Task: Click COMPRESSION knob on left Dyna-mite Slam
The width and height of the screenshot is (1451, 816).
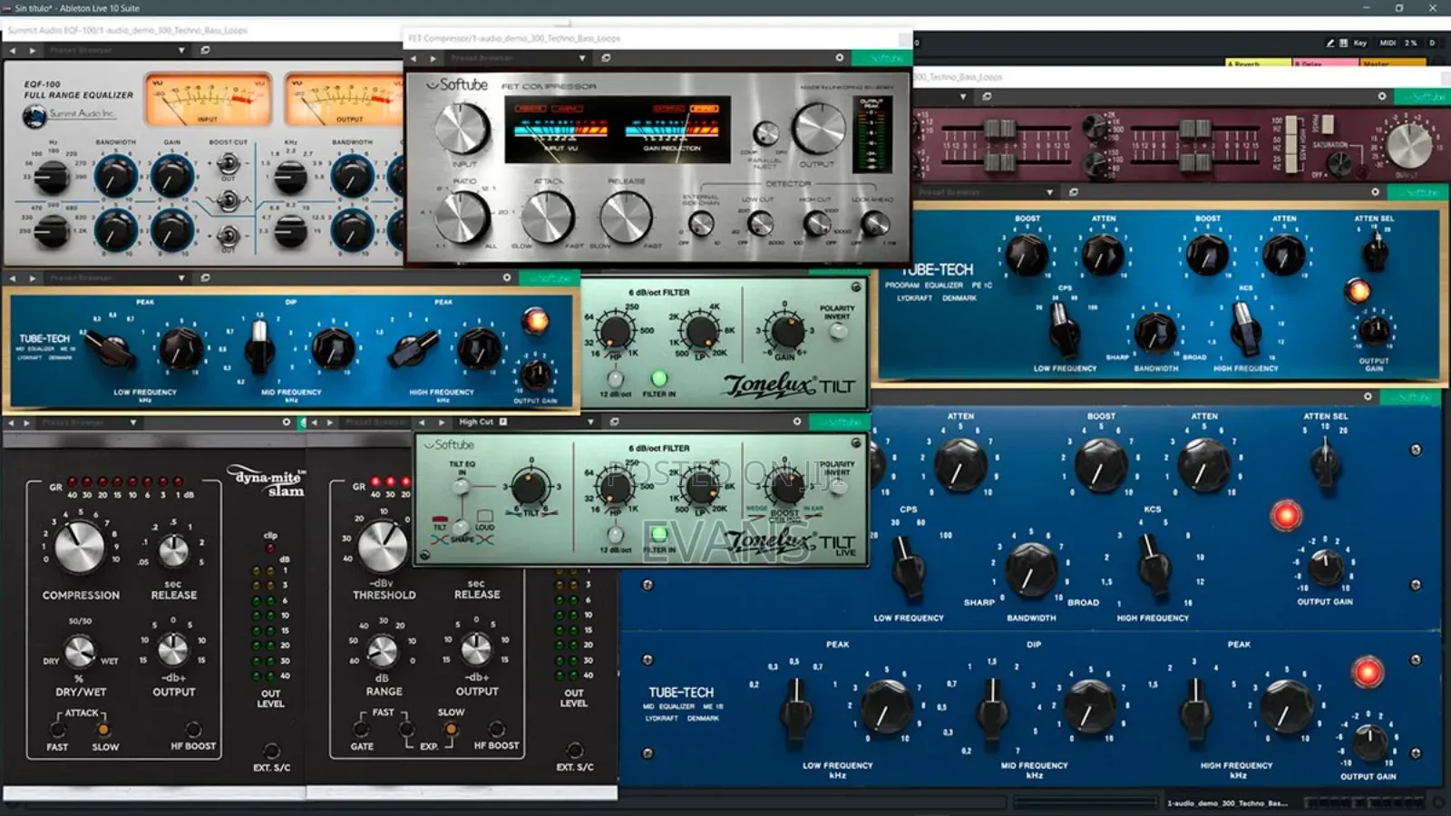Action: tap(80, 548)
